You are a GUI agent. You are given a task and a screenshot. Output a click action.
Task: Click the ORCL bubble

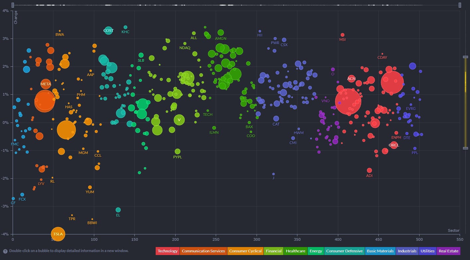394,145
